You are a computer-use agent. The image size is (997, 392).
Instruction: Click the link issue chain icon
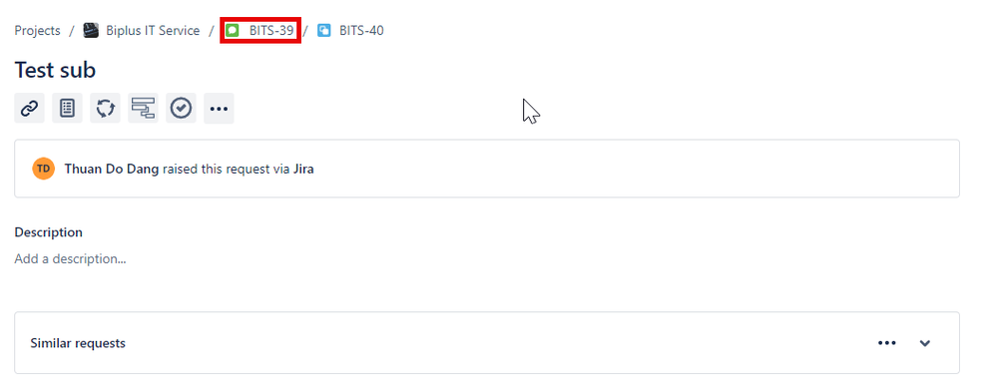click(x=29, y=108)
